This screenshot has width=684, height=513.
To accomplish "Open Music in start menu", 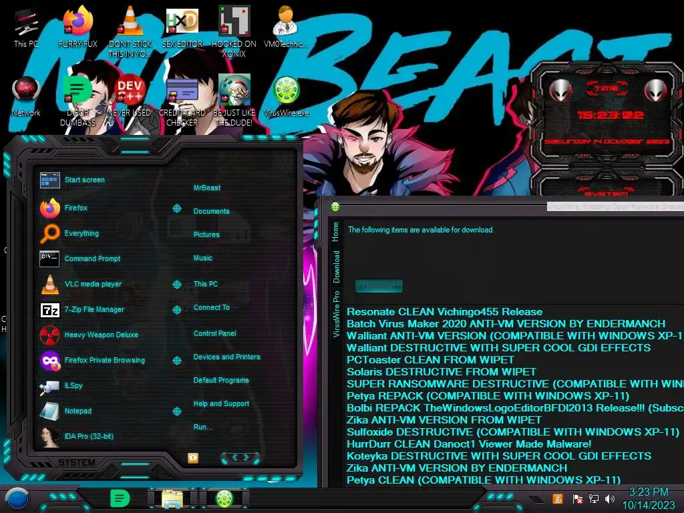I will point(203,259).
